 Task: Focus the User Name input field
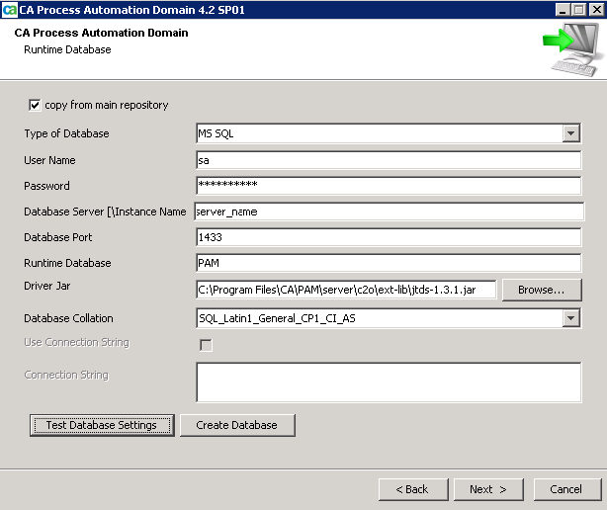tap(388, 160)
